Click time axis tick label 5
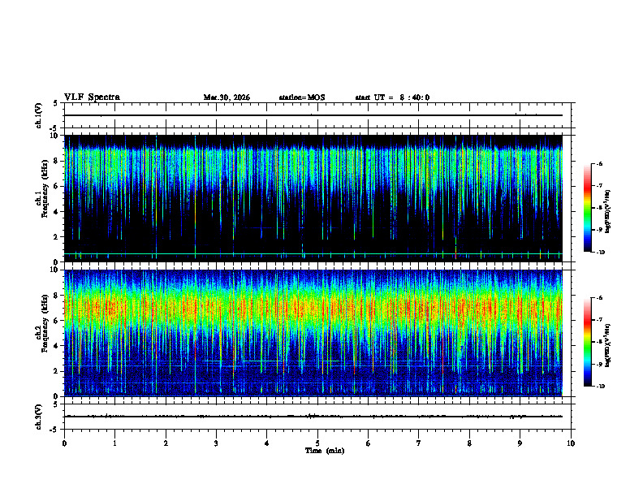 [317, 443]
